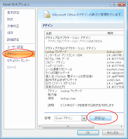Sort list by the 場所 column header
This screenshot has height=139, width=128.
(115, 33)
